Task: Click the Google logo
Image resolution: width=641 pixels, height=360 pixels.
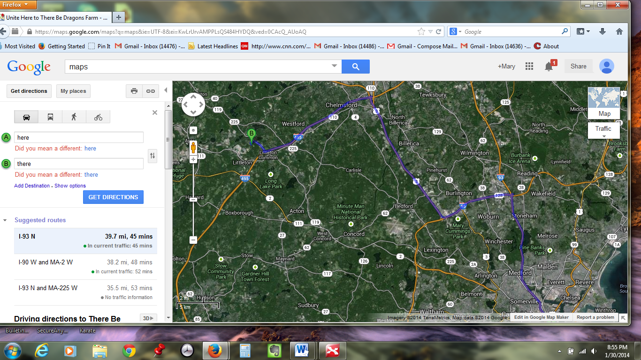Action: pos(29,67)
